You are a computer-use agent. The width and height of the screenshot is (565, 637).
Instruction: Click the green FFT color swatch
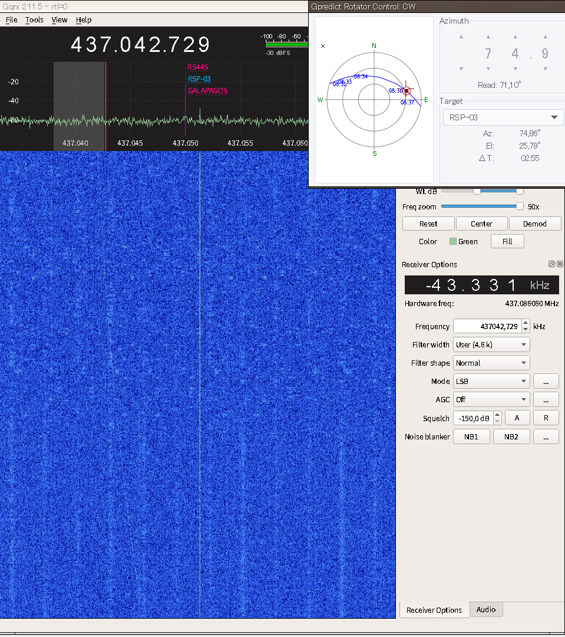click(452, 241)
